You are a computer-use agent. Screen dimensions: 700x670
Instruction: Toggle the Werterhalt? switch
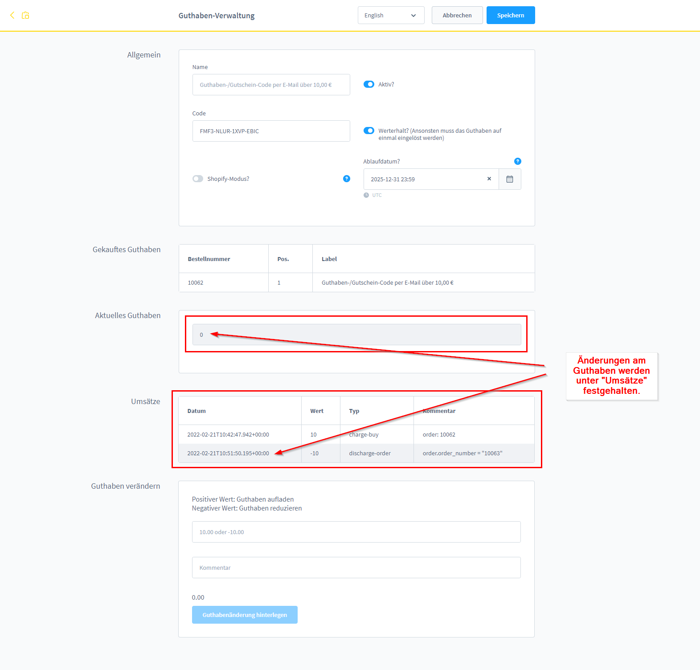click(369, 131)
